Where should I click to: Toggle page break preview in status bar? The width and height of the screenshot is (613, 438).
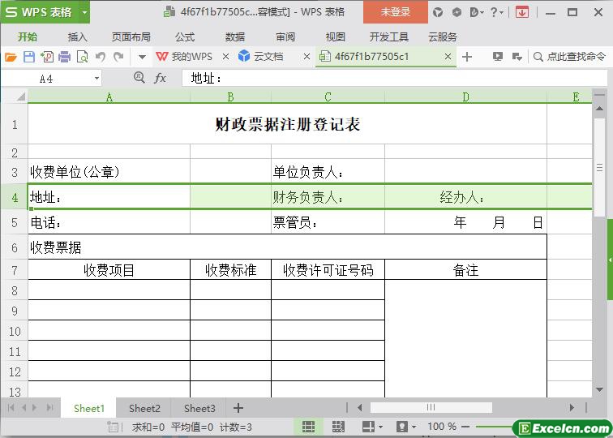point(338,427)
